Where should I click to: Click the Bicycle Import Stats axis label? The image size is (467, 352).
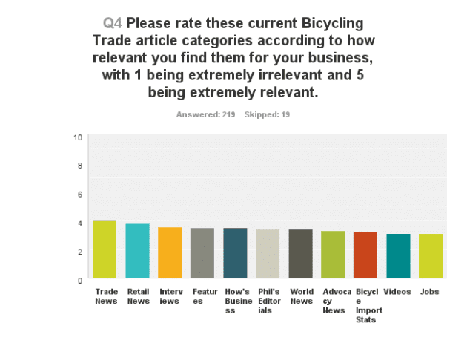click(367, 306)
